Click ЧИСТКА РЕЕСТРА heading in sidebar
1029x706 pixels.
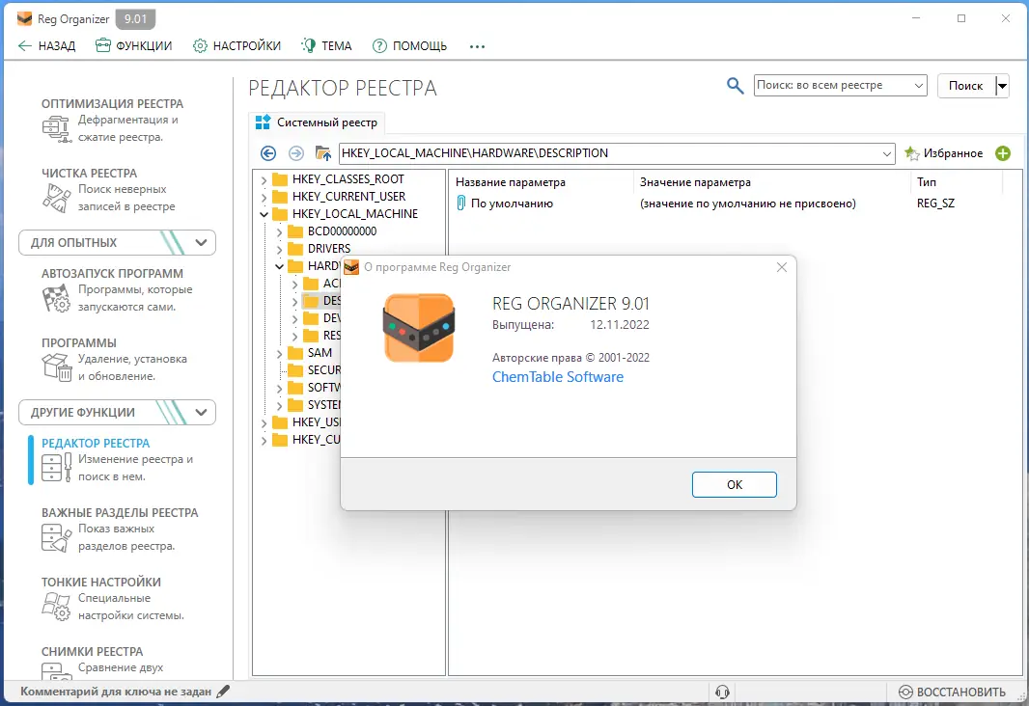[x=89, y=173]
